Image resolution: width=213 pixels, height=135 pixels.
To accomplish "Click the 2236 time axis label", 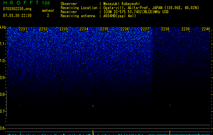I will tap(125, 29).
